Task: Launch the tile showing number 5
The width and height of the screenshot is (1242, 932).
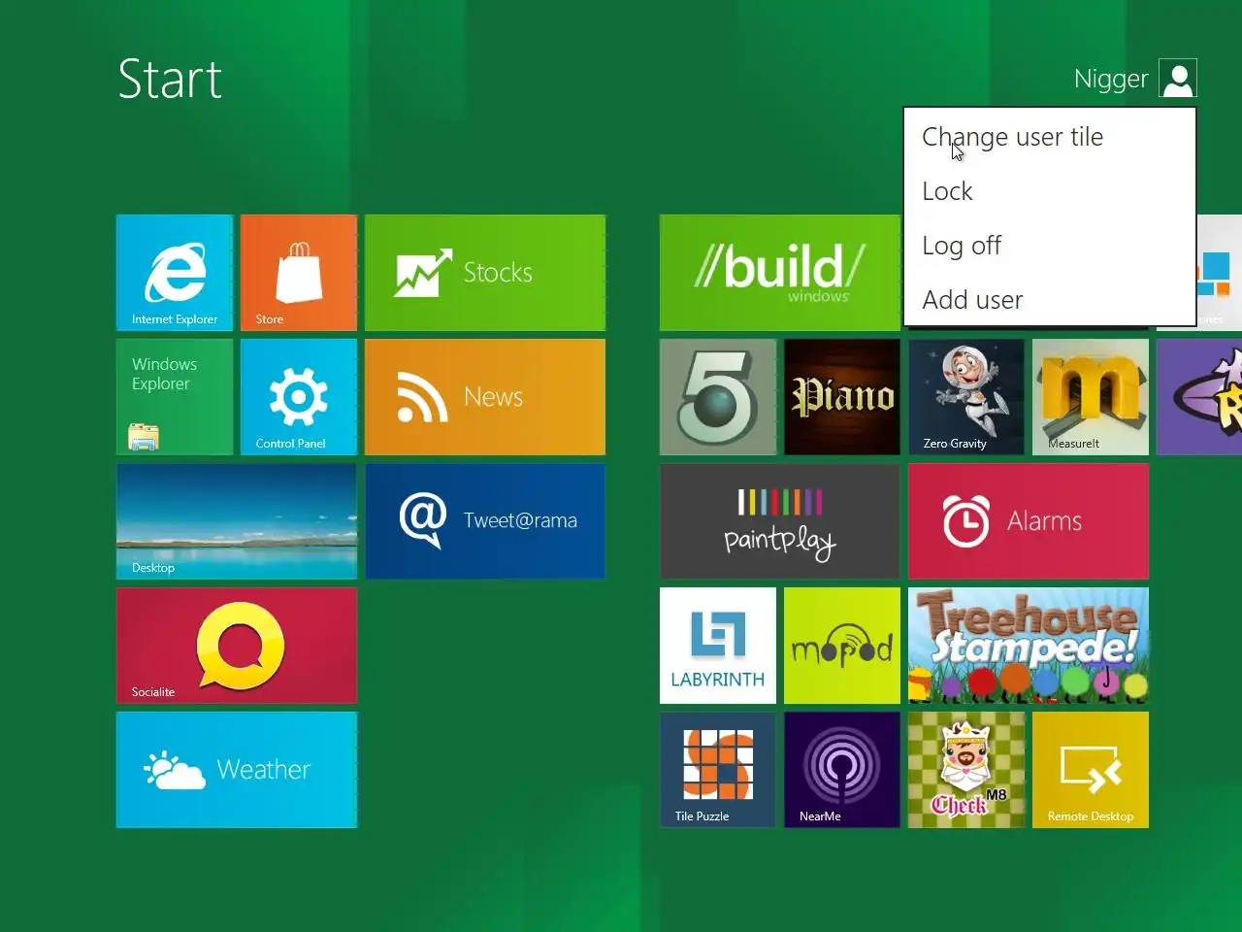Action: coord(718,397)
